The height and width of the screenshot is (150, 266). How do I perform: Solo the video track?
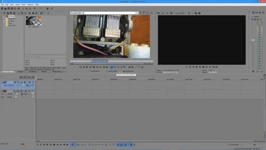[x=33, y=82]
